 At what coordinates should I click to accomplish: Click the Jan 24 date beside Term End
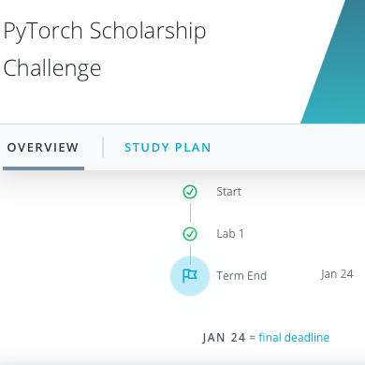(337, 274)
